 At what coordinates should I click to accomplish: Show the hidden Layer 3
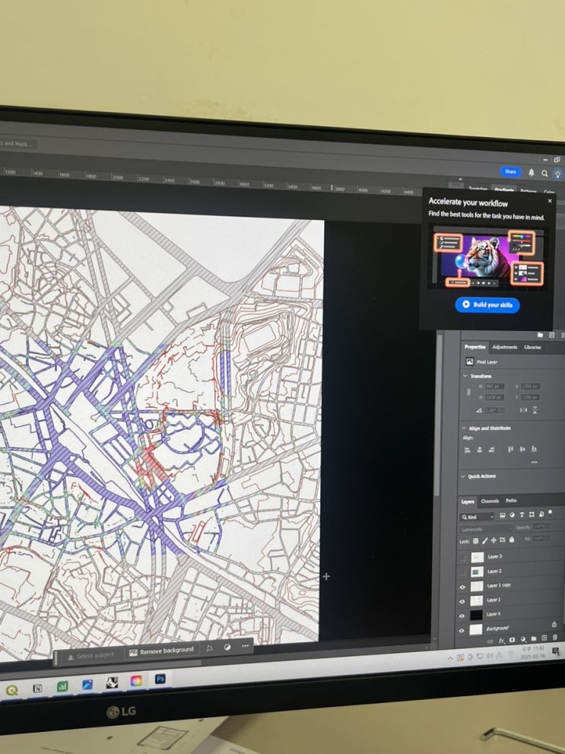pos(462,558)
